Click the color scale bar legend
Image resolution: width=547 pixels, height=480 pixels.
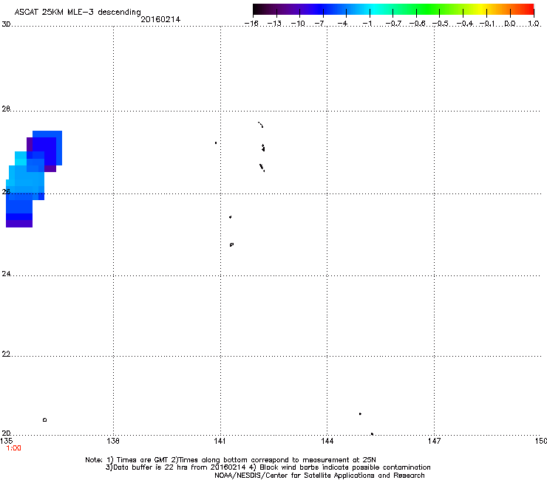click(393, 10)
